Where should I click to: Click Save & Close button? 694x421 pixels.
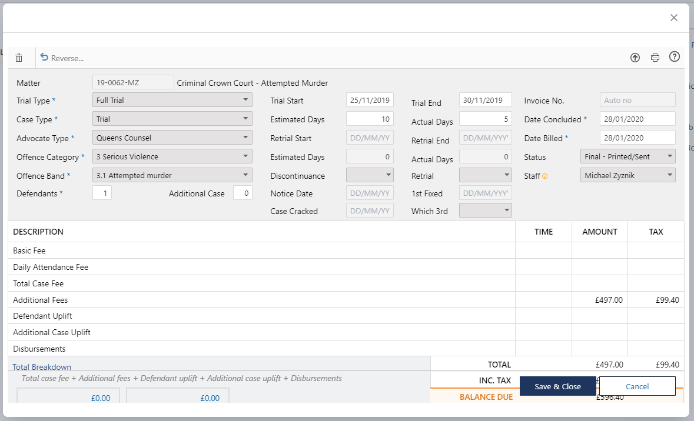coord(557,386)
